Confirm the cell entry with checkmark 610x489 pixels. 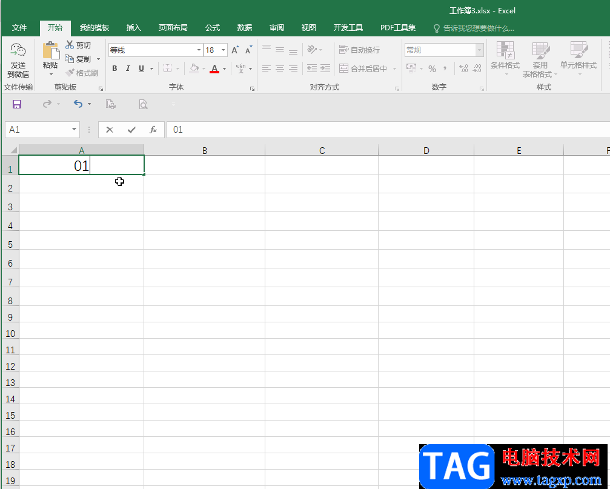pyautogui.click(x=131, y=130)
